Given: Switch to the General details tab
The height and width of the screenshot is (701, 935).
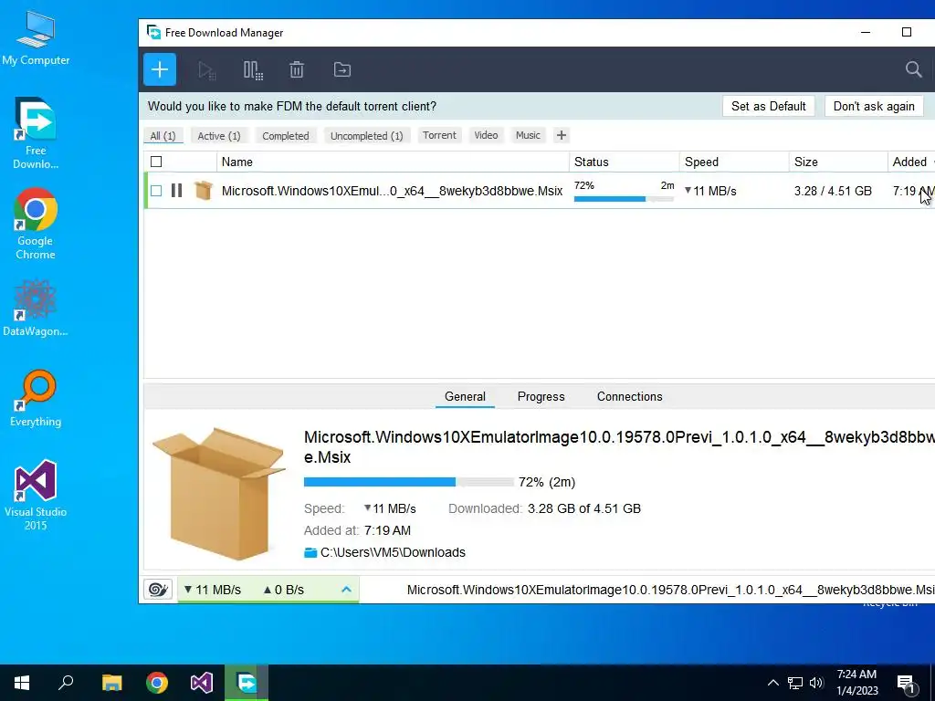Looking at the screenshot, I should click(x=465, y=396).
